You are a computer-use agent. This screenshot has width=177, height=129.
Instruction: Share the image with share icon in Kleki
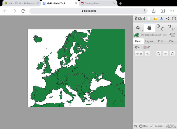click(x=168, y=18)
